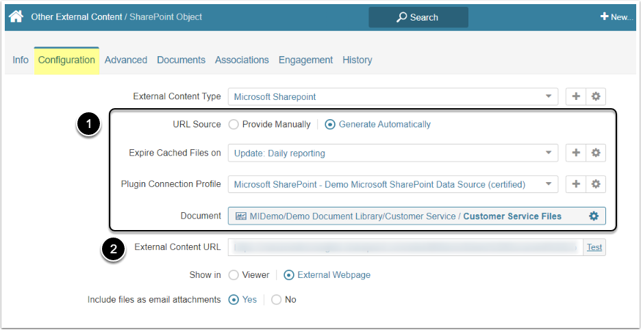641x330 pixels.
Task: Click gear icon in Document field
Action: coord(594,216)
